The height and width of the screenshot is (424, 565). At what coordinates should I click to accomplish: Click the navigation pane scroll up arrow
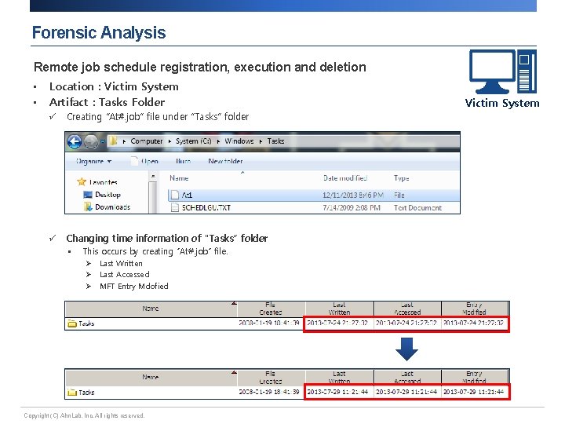[153, 177]
